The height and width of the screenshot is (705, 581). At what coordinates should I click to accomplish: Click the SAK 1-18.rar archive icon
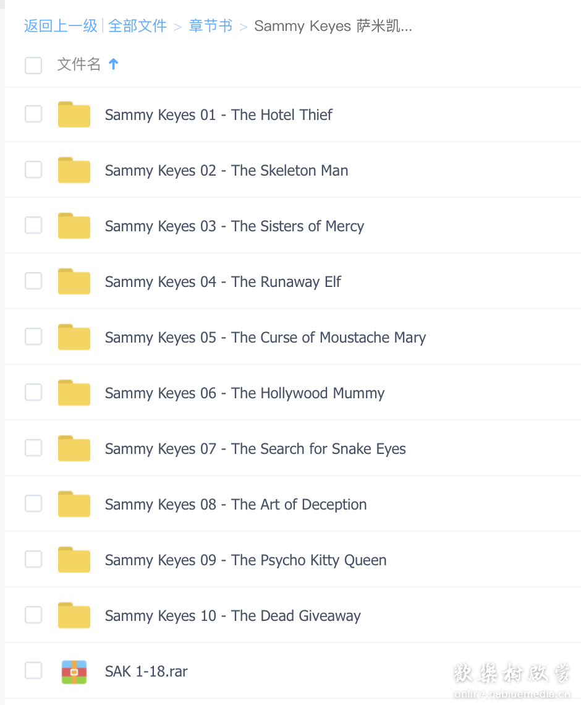point(74,671)
